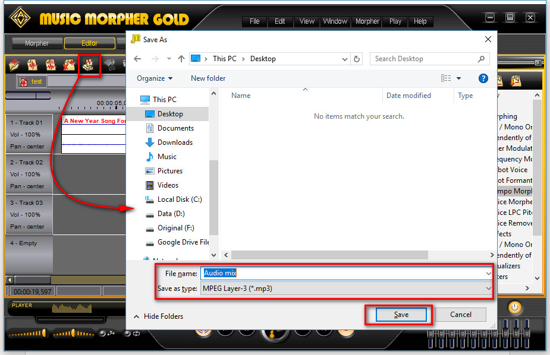Switch to the Morpher tab

[x=37, y=43]
